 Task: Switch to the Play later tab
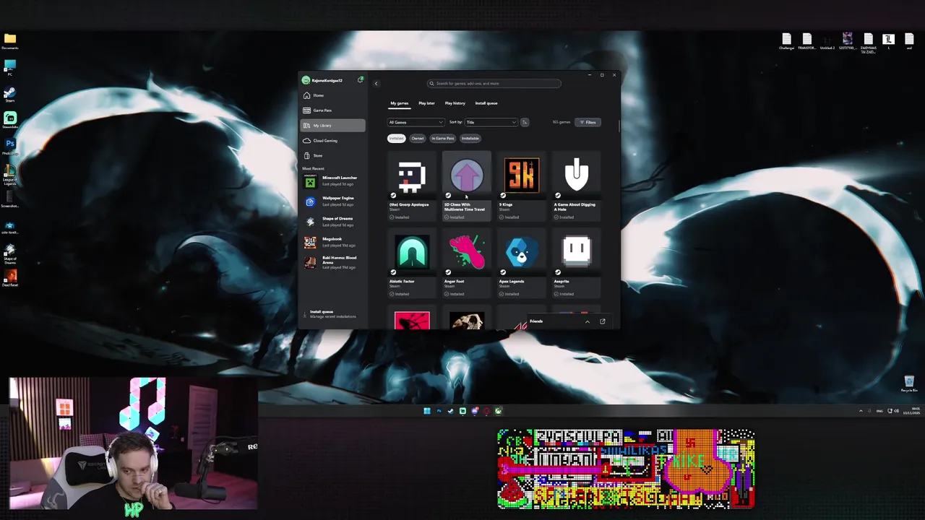(x=426, y=103)
